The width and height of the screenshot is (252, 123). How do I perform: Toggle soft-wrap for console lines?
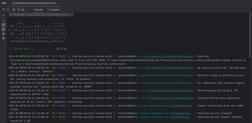[x=4, y=25]
